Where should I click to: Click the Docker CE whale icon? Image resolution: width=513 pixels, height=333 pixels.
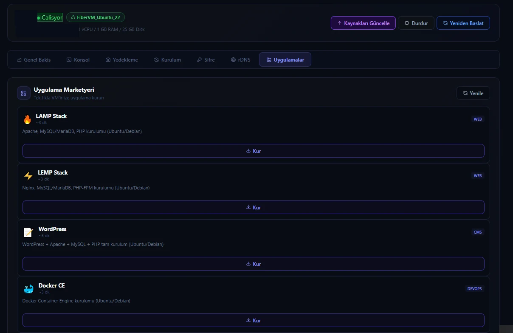28,289
